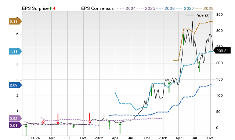The width and height of the screenshot is (235, 140).
Task: Click the 6 label on the EPS axis
Action: 18,34
